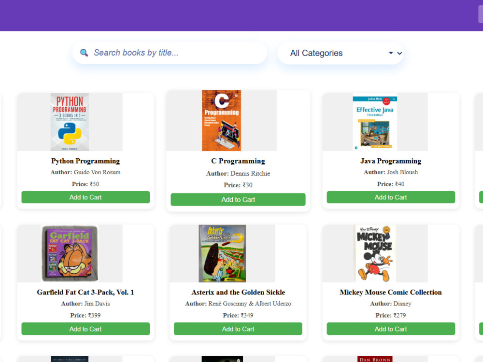Add Mickey Mouse Comic Collection to cart
The height and width of the screenshot is (362, 483).
tap(391, 329)
